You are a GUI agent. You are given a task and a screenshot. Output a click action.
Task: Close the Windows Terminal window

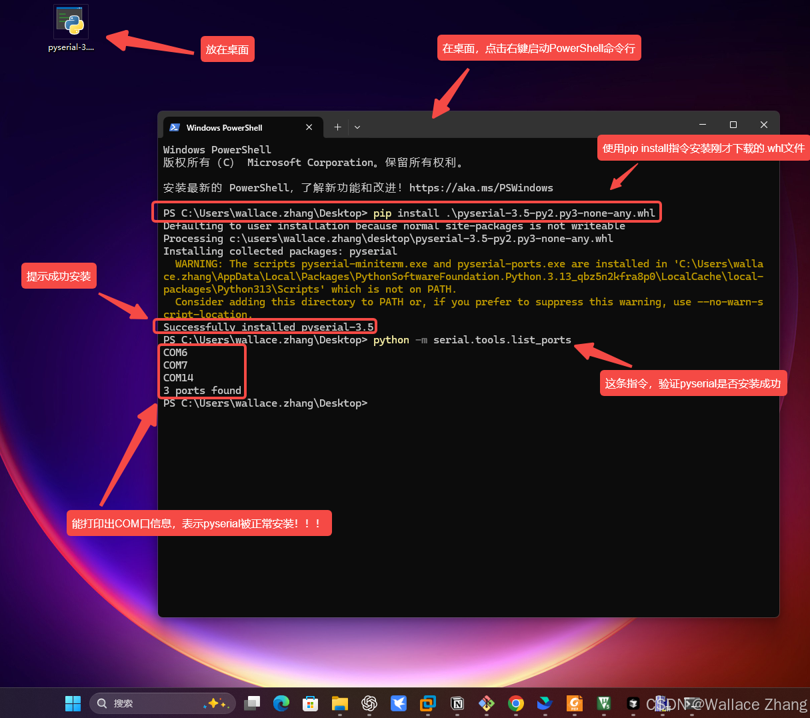pos(764,125)
